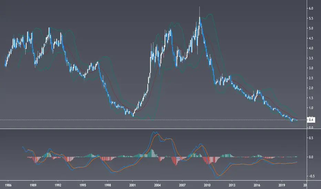The image size is (321, 189).
Task: Click the 2019 year label
Action: tap(282, 185)
